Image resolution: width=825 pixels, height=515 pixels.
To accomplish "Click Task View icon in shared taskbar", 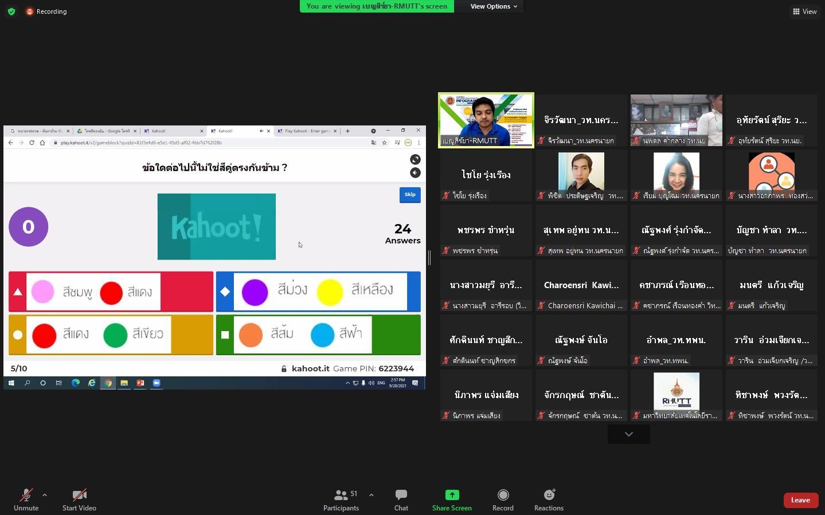I will tap(58, 383).
